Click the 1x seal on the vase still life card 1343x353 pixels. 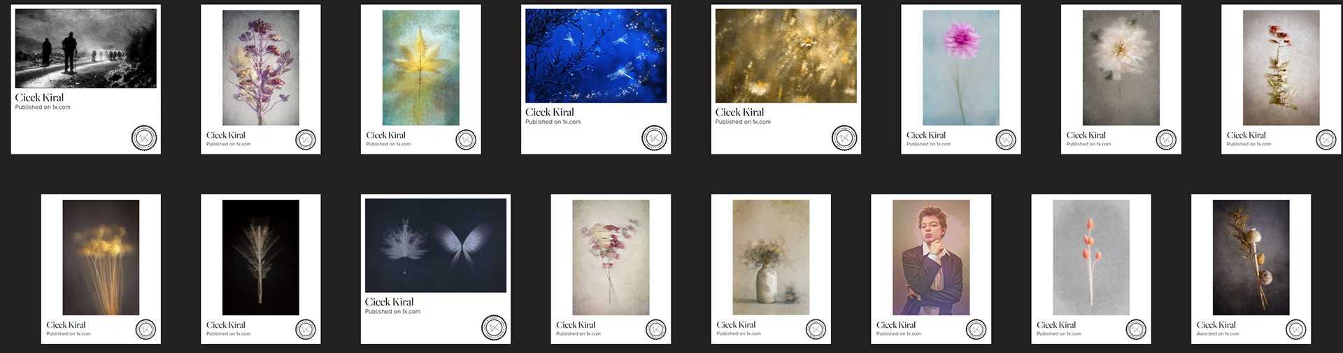pyautogui.click(x=816, y=329)
